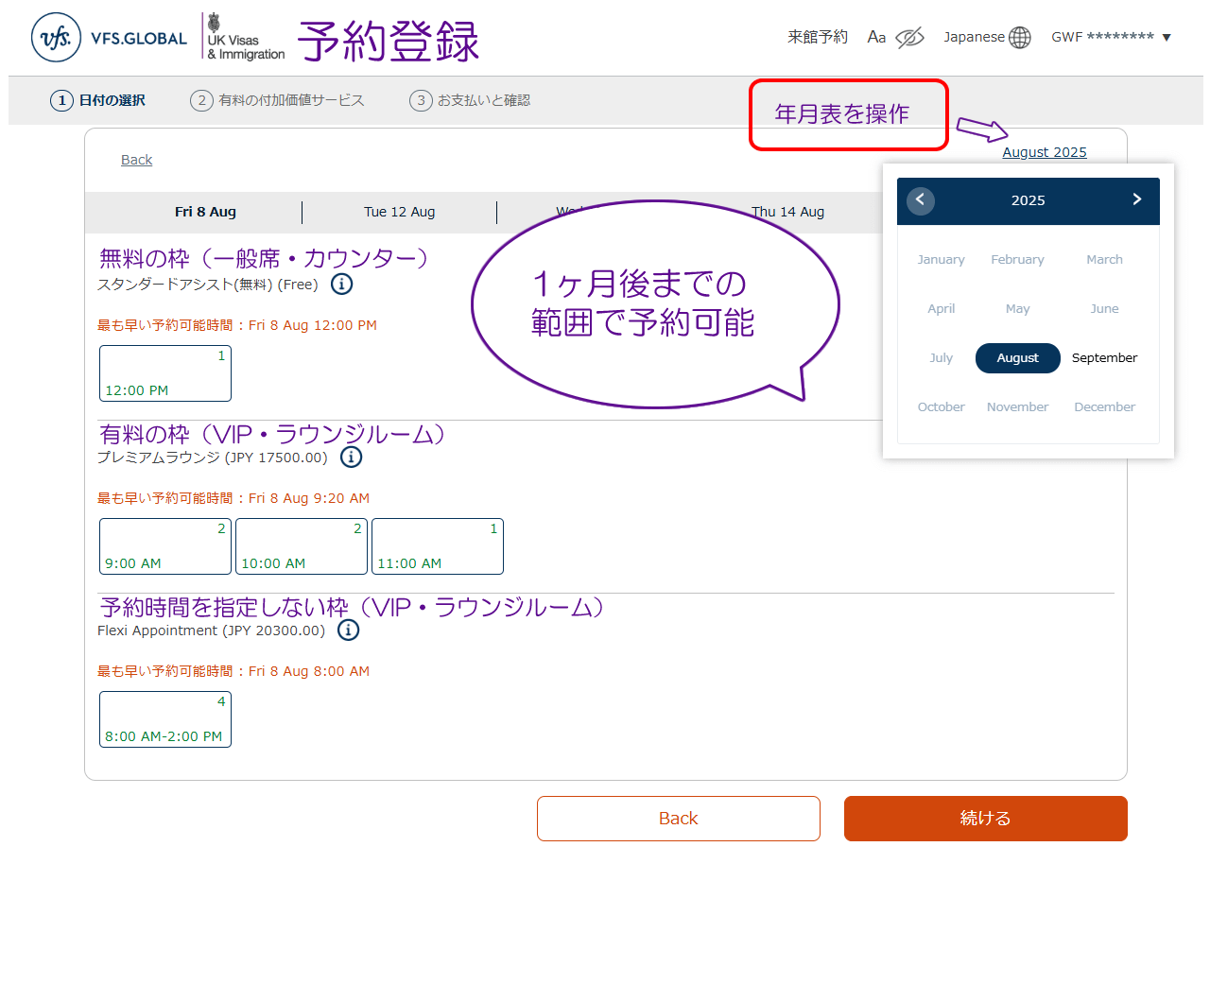Viewport: 1210px width, 1002px height.
Task: Toggle the accessibility eye-slash icon
Action: [x=909, y=38]
